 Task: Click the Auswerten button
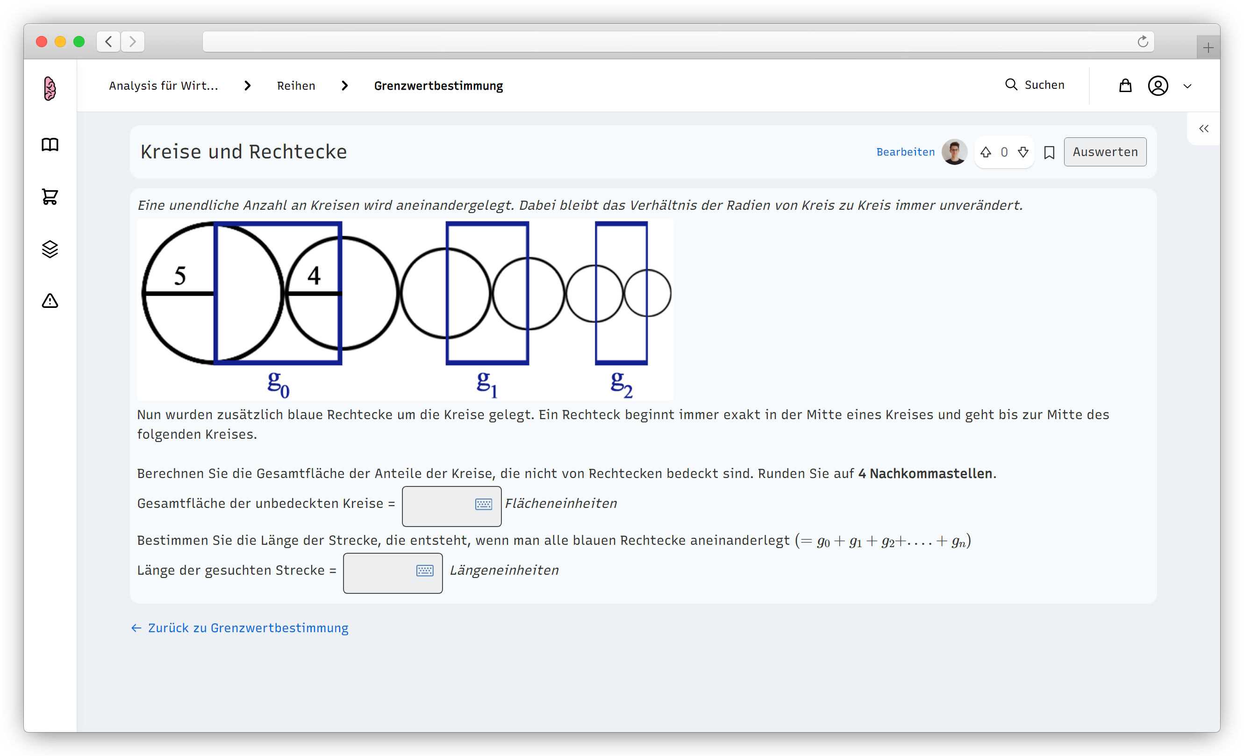click(x=1105, y=152)
